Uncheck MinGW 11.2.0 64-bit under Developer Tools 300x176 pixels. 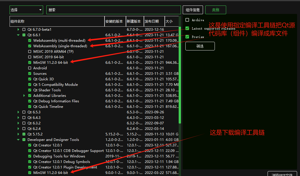(30, 173)
